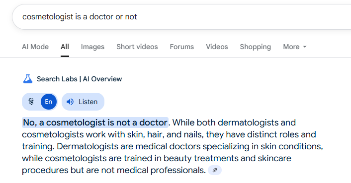
Task: Click the search query input field
Action: click(181, 17)
